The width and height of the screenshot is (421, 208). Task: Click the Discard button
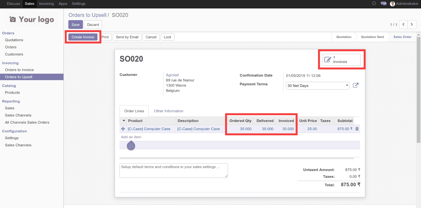(x=93, y=25)
